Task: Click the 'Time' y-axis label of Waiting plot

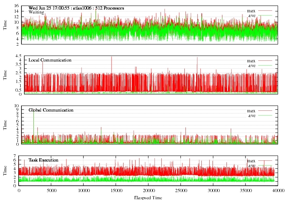Action: (5, 25)
